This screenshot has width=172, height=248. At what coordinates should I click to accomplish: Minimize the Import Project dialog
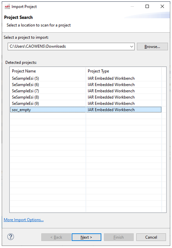132,6
